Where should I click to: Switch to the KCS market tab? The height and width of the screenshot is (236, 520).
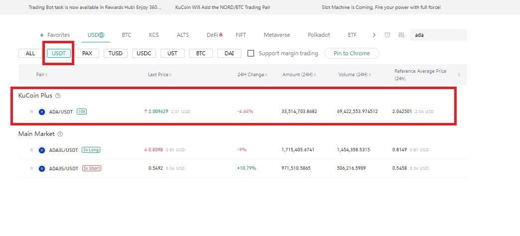(x=154, y=35)
